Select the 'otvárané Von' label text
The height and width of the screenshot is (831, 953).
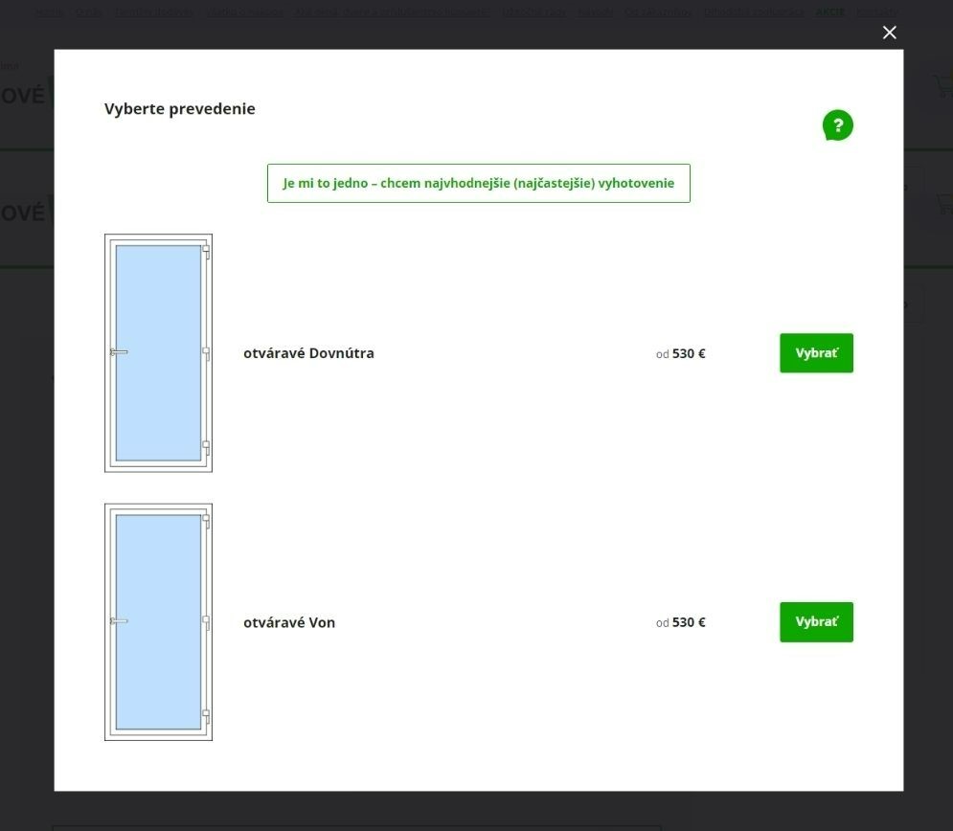[289, 622]
